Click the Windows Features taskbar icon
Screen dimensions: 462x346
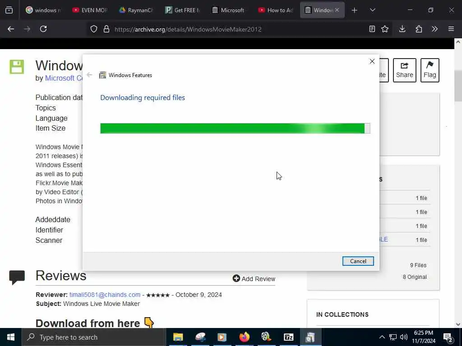[x=310, y=337]
